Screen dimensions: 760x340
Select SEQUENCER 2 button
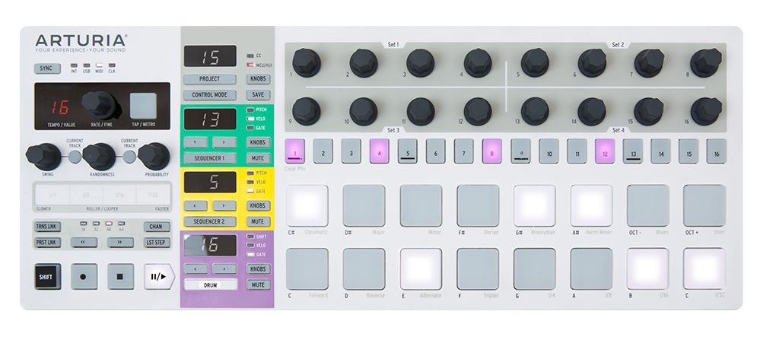tap(210, 222)
